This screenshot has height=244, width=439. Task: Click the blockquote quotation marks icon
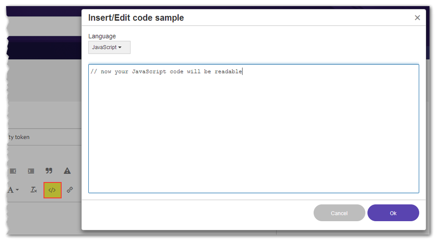(x=49, y=171)
